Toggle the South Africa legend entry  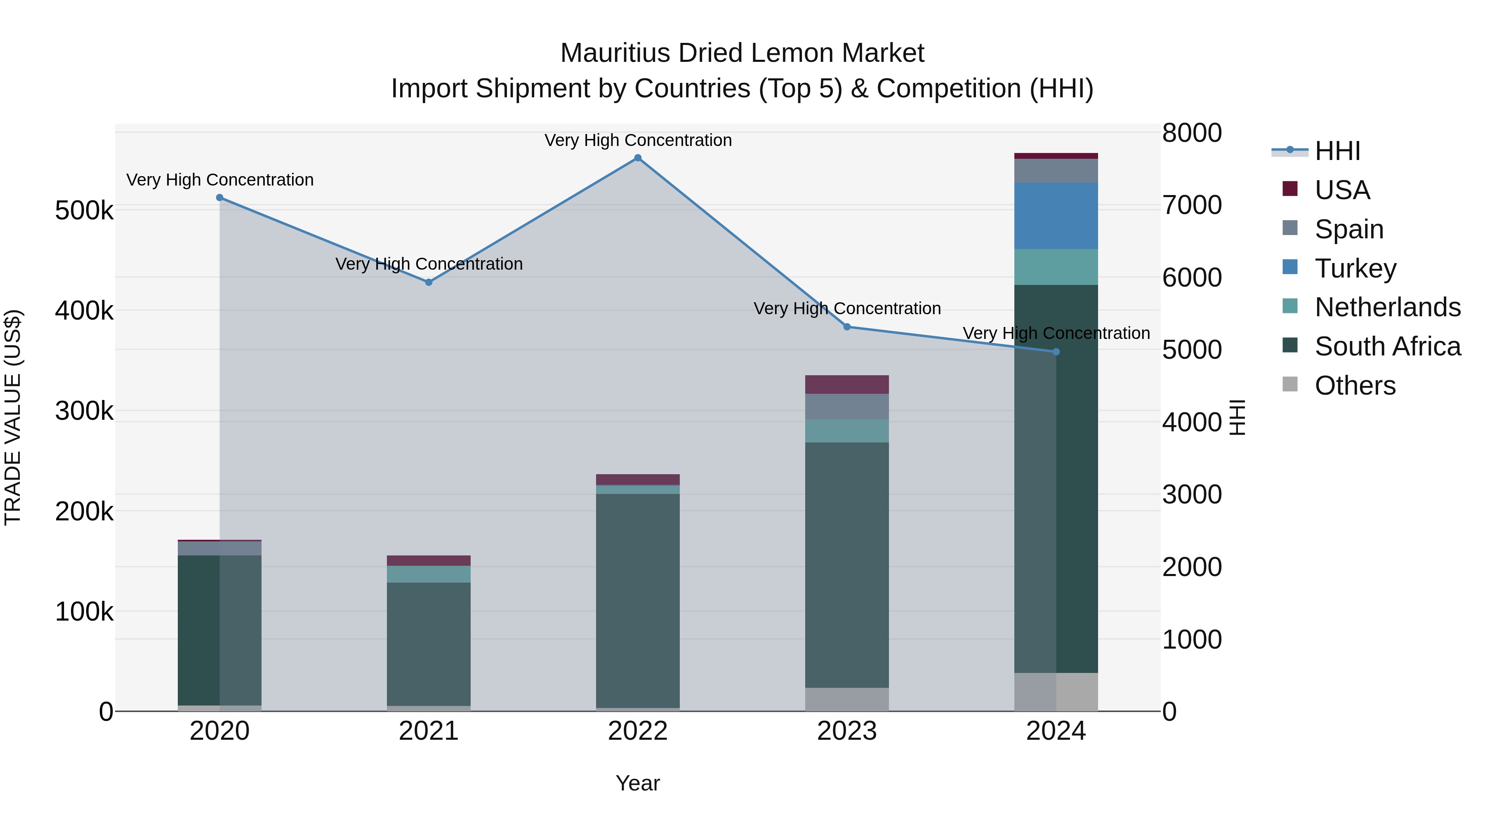1372,346
